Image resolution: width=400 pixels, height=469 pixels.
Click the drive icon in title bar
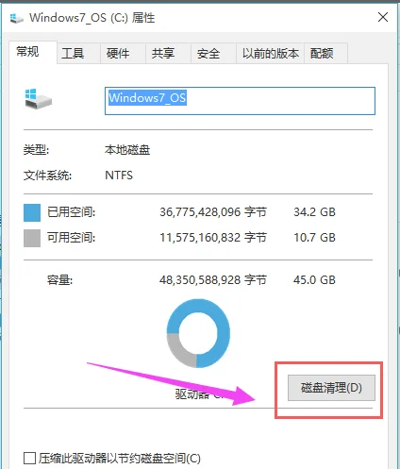point(16,18)
